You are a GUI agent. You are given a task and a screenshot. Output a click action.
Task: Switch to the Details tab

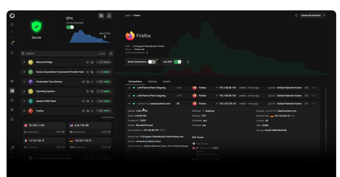[167, 81]
